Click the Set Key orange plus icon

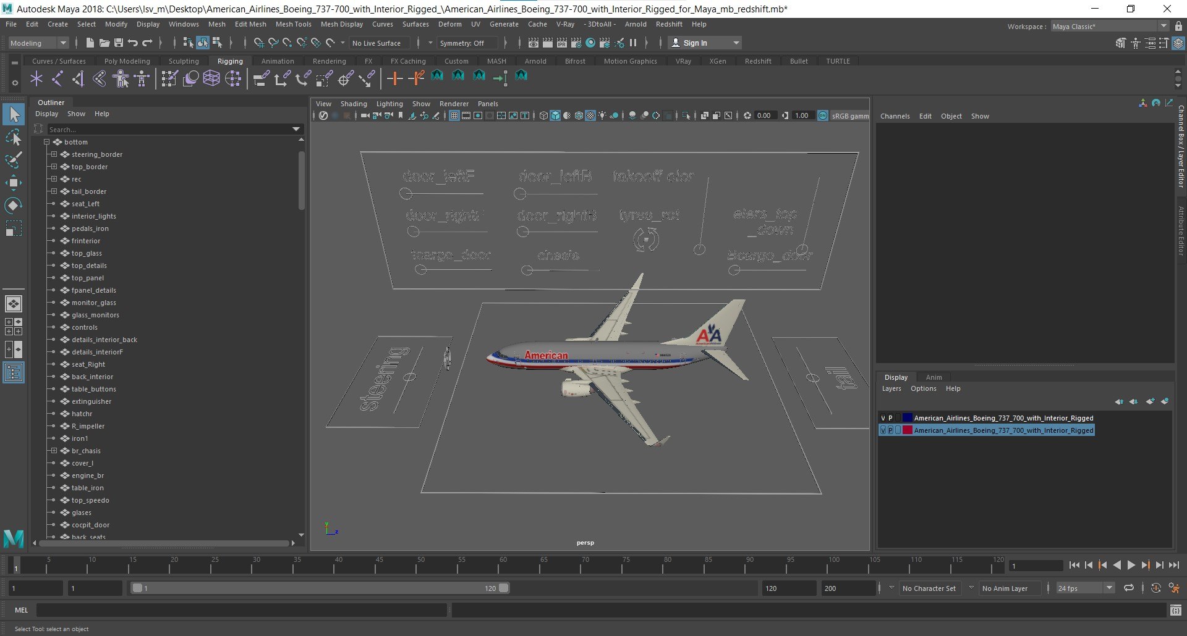point(394,78)
